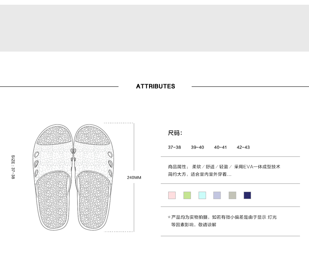Click the left slipper illustration
The width and height of the screenshot is (309, 264).
tap(52, 176)
